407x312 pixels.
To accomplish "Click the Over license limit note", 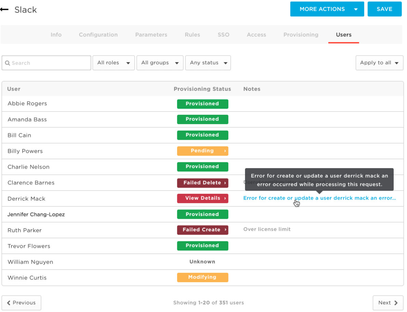I will (267, 229).
